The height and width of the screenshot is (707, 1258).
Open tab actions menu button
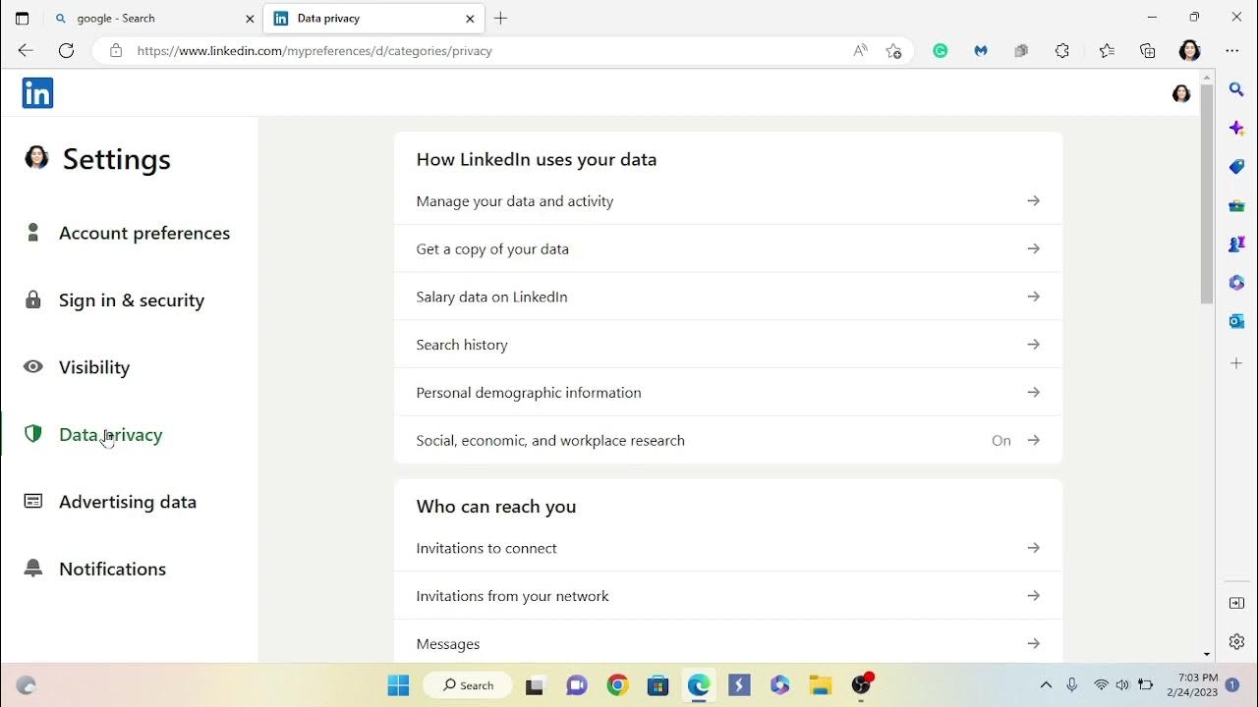[x=23, y=18]
